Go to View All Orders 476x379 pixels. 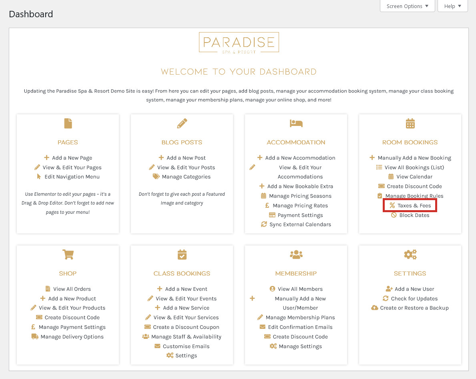[72, 289]
